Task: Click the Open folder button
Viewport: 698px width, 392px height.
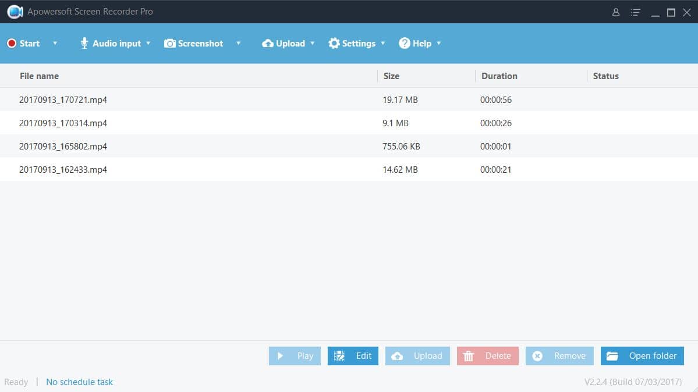Action: (642, 356)
